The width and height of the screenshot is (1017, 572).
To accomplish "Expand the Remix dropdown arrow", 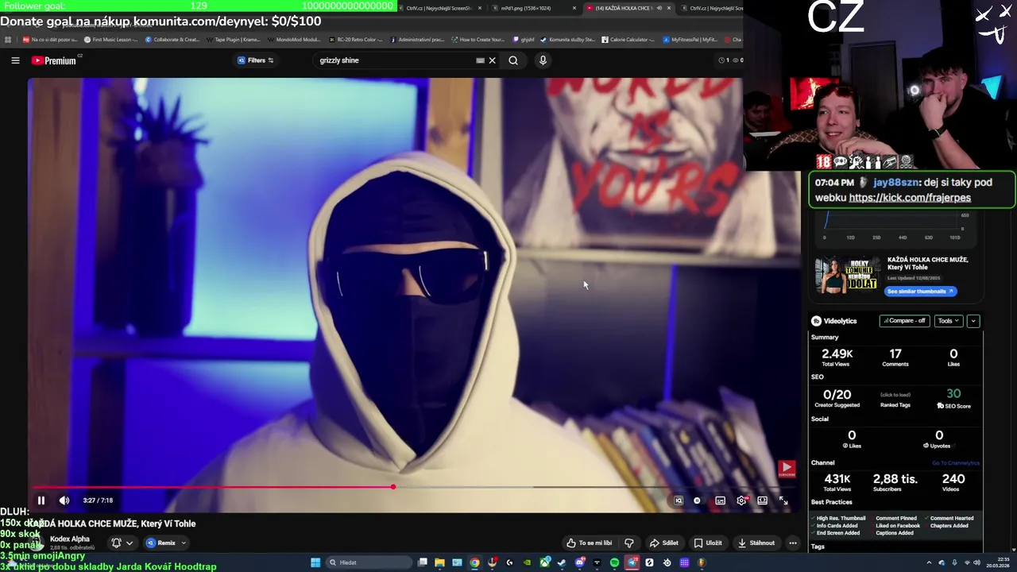I will [184, 543].
